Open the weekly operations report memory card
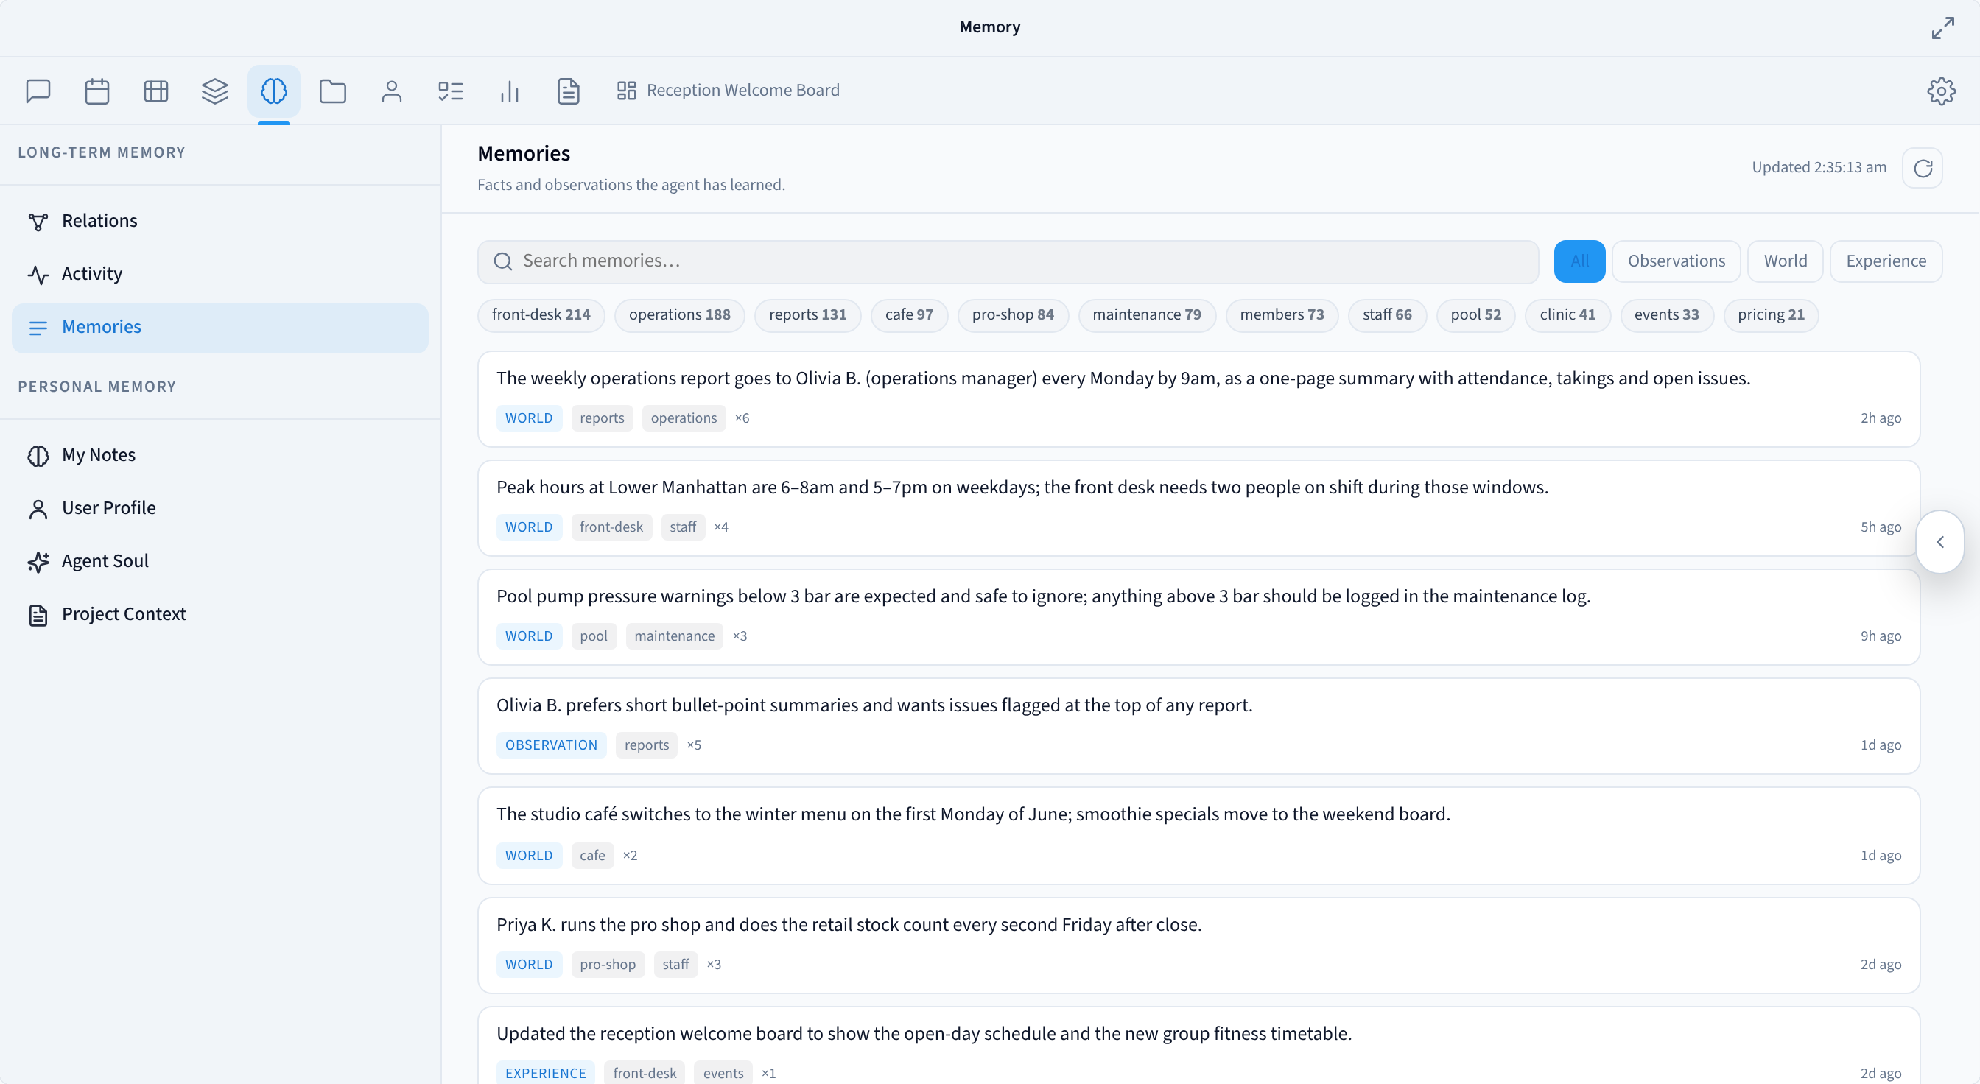This screenshot has width=1980, height=1084. (1198, 399)
